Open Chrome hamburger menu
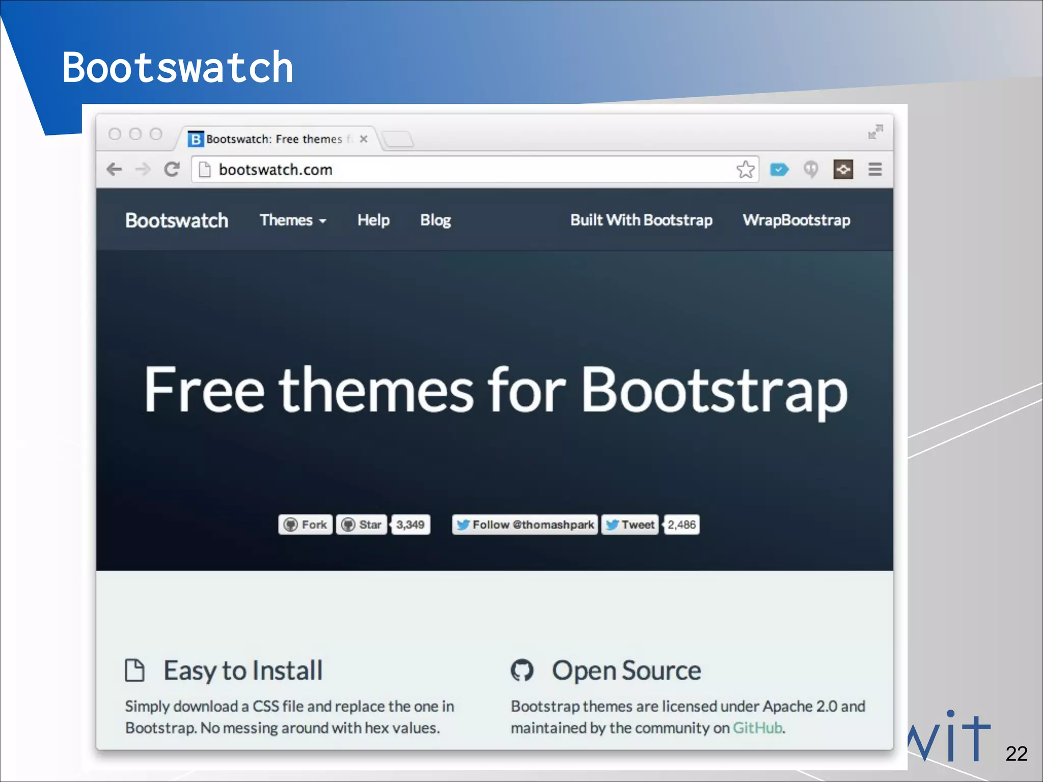Image resolution: width=1043 pixels, height=782 pixels. point(875,169)
